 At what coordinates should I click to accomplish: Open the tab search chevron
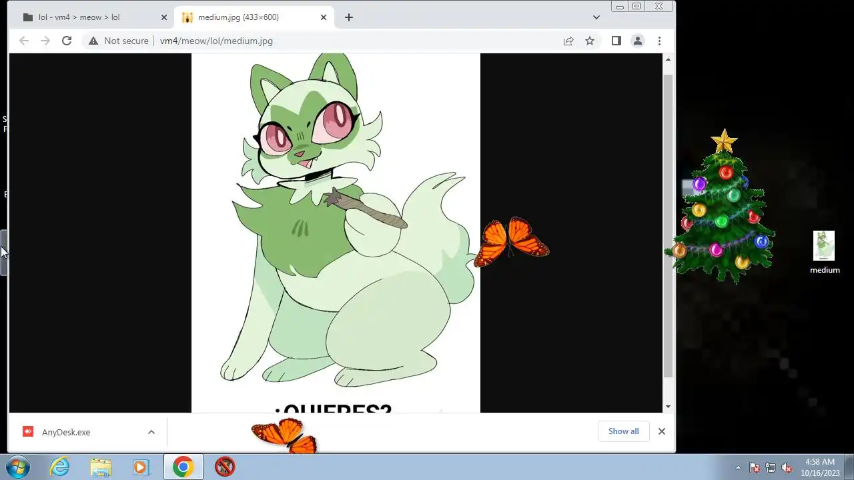pos(596,17)
